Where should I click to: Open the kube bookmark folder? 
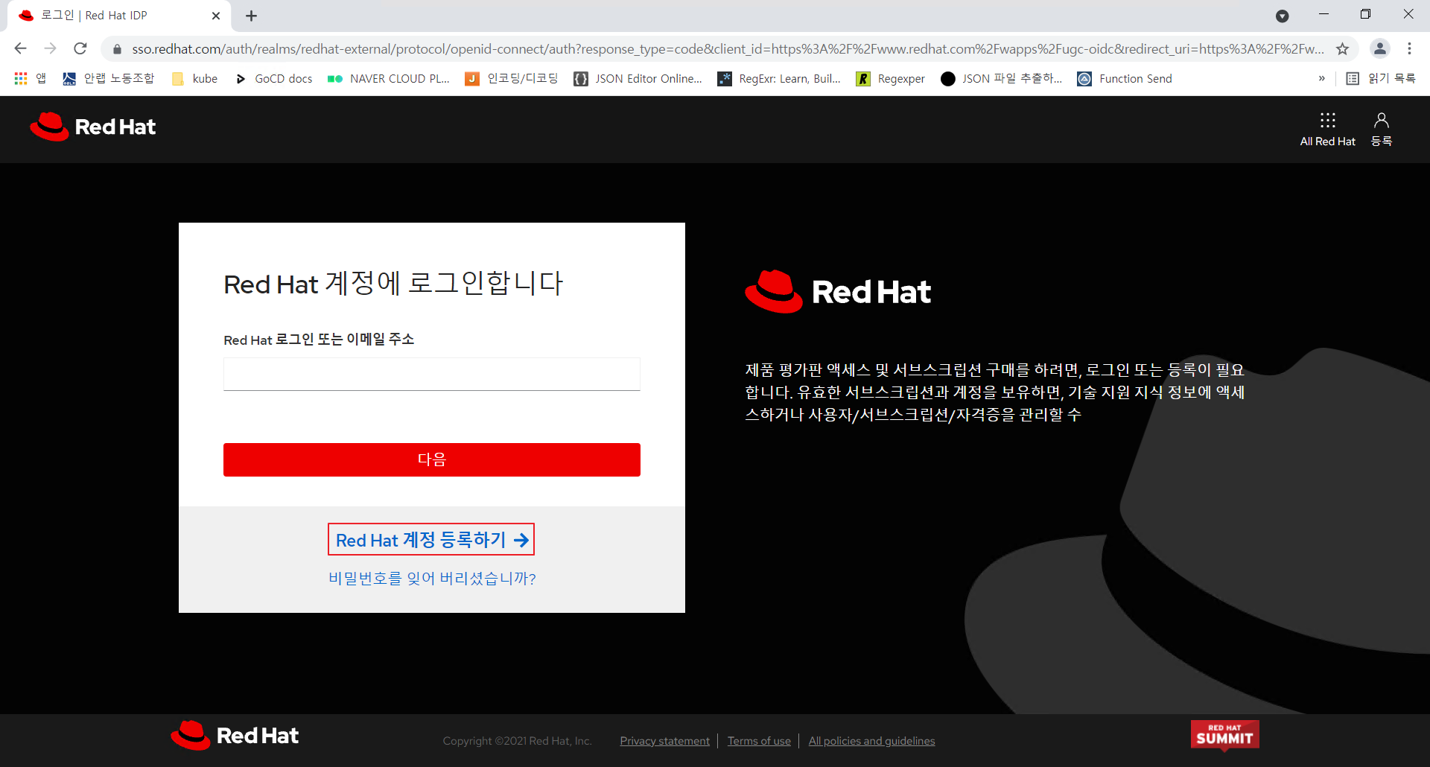(x=194, y=79)
